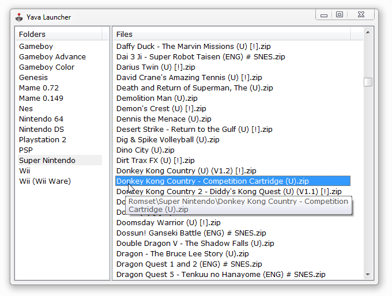Pick Darius Twin (U) [!].zip
The image size is (392, 296).
156,67
